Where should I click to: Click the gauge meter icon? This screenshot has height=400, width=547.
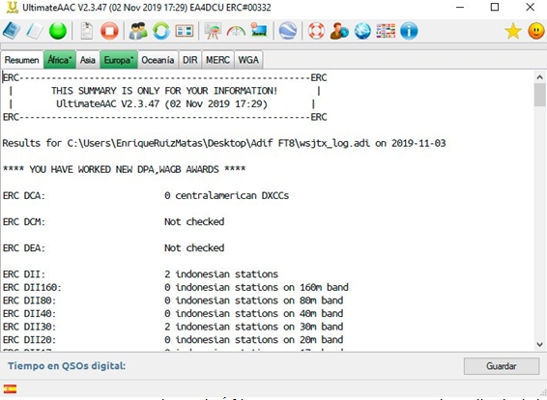[x=236, y=31]
